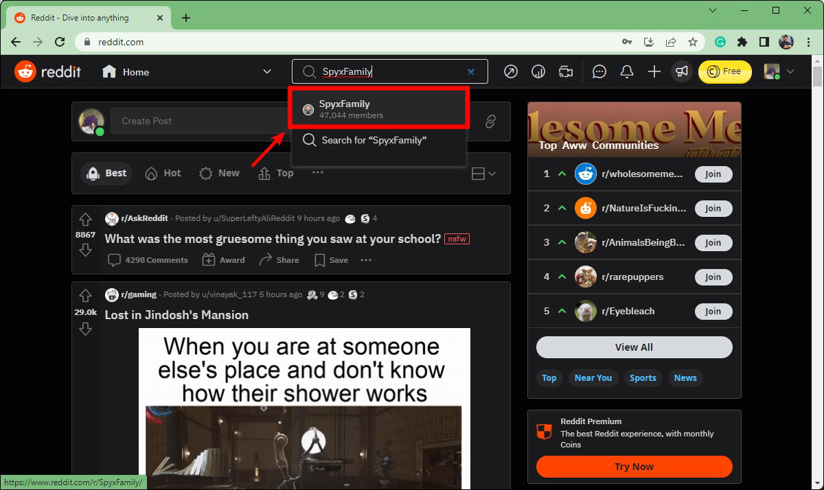Save the AskReddit post
The image size is (824, 490).
tap(331, 260)
